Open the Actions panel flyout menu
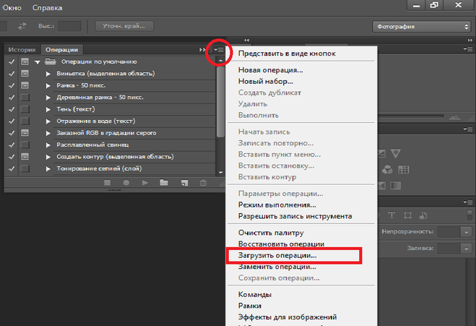Viewport: 476px width, 326px height. pos(220,50)
